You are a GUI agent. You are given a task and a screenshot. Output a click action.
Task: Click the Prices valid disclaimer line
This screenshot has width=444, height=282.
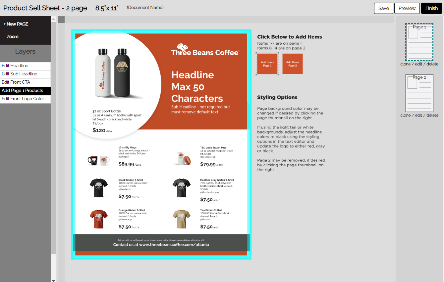[161, 240]
